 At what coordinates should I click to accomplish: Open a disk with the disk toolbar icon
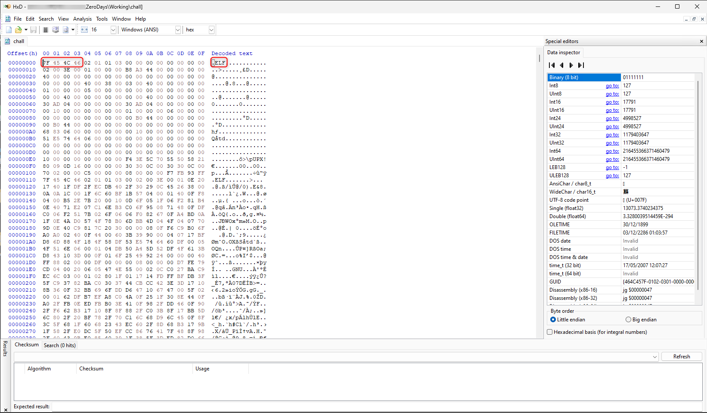pyautogui.click(x=55, y=30)
